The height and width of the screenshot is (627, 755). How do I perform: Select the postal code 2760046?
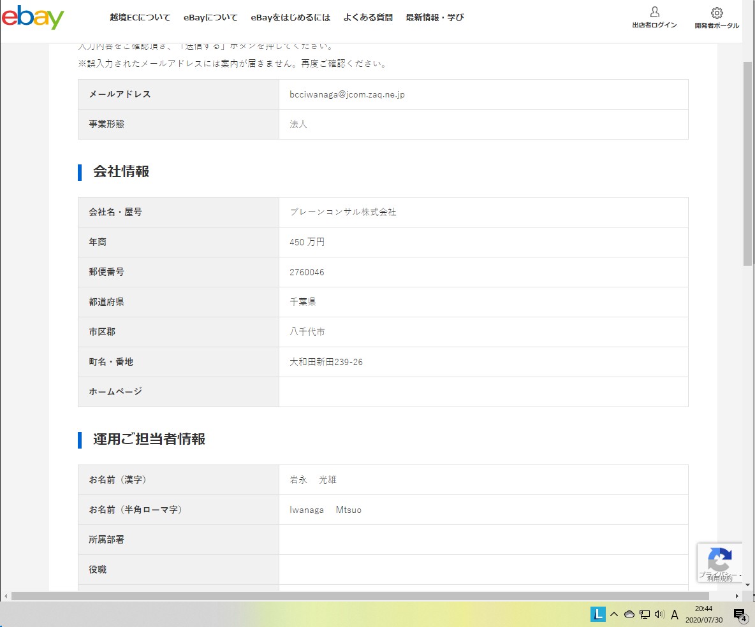tap(307, 272)
